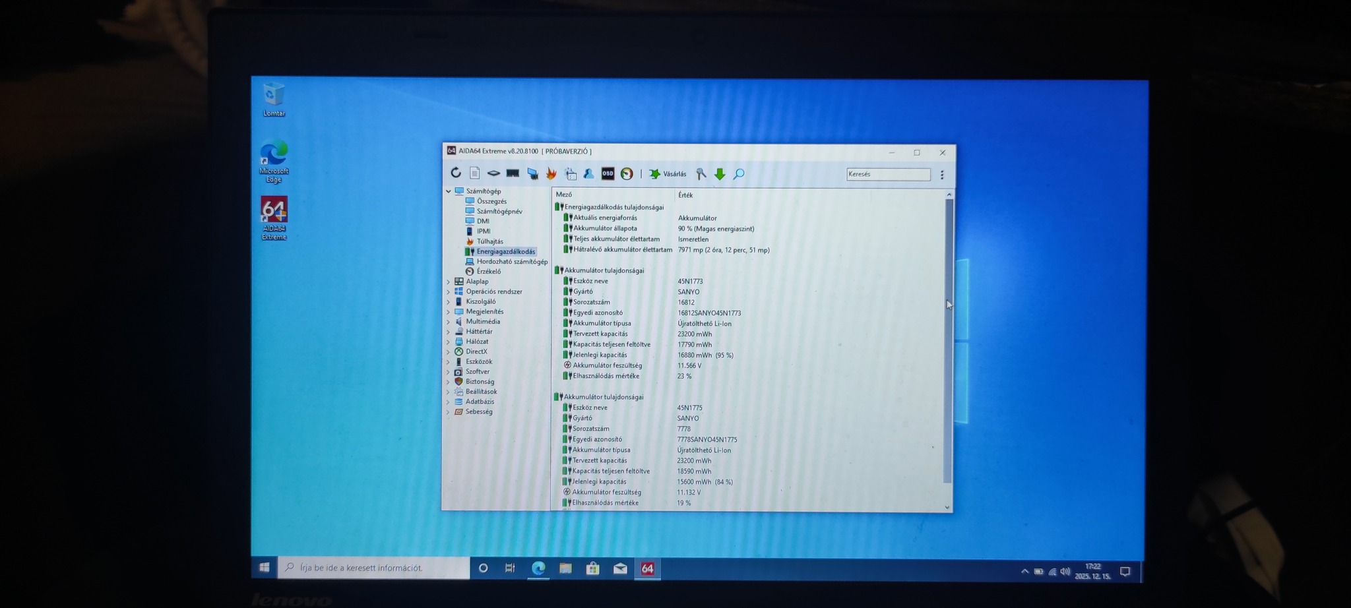Expand the Kiszolgáló tree node

[x=449, y=301]
